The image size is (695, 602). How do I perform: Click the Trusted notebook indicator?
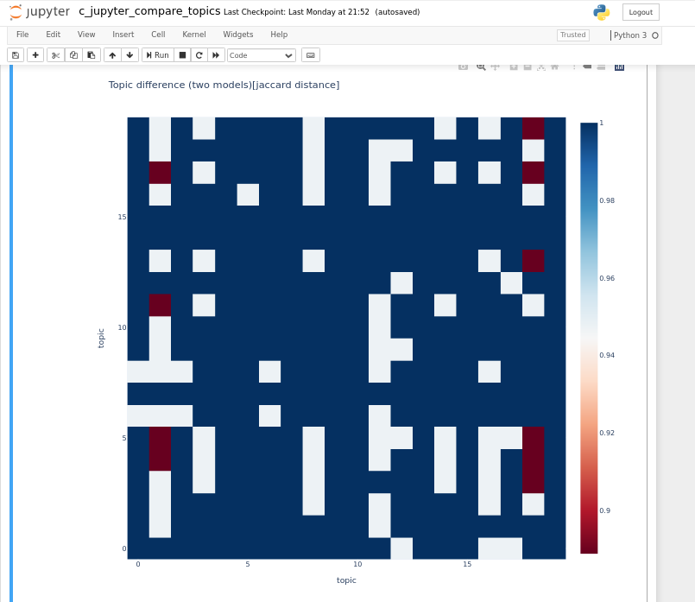pyautogui.click(x=572, y=35)
